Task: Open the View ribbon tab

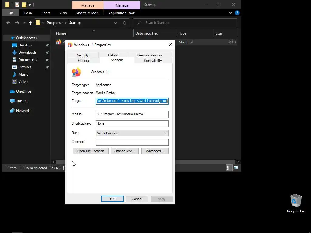Action: pos(63,13)
